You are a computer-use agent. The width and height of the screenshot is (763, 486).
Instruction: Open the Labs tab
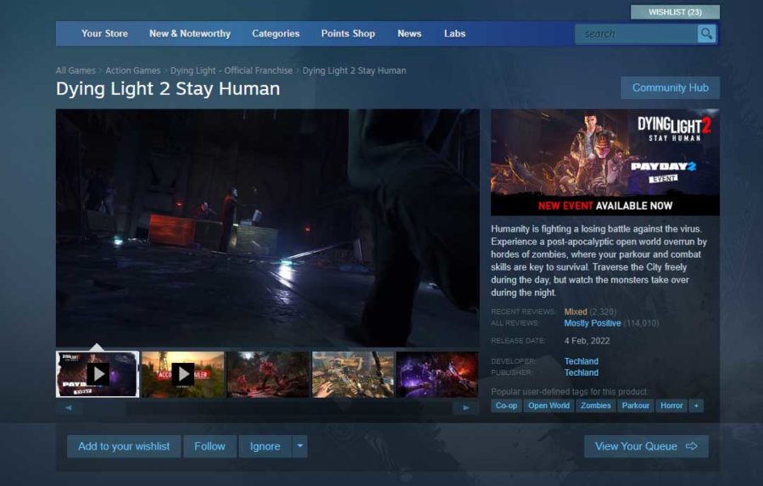(x=454, y=34)
